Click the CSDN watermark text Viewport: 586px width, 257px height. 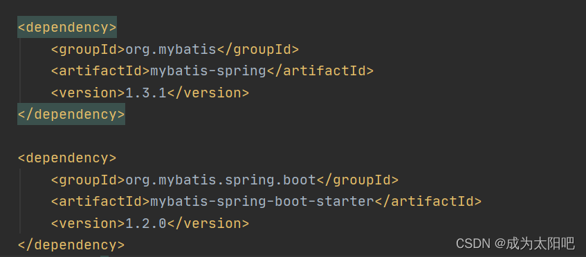point(473,244)
